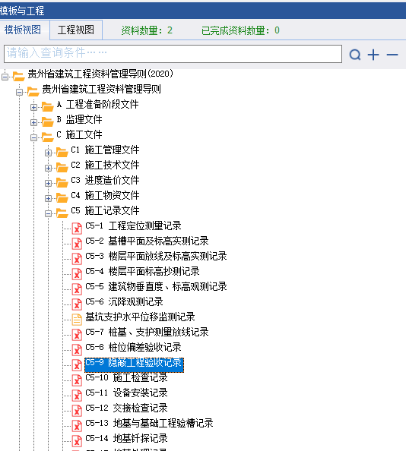Expand the A 工程准备阶段文件 node

(33, 107)
